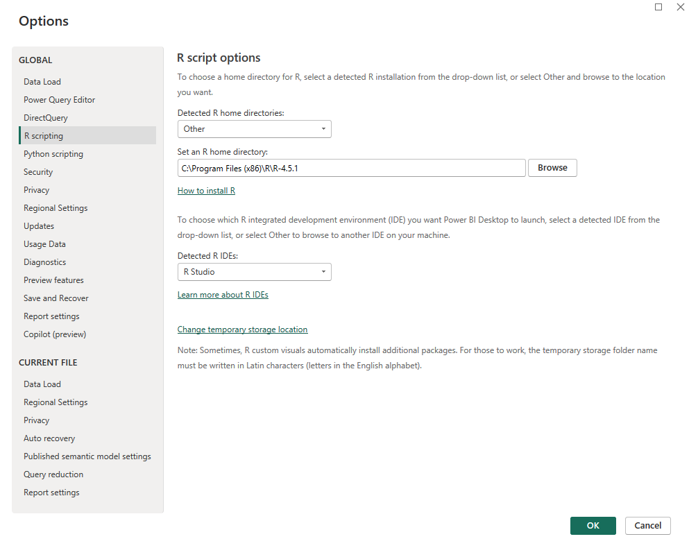Select Python scripting in Global options
The height and width of the screenshot is (548, 689).
[x=53, y=154]
